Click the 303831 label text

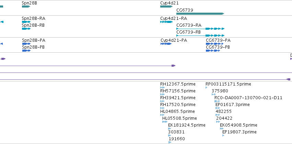click(176, 132)
